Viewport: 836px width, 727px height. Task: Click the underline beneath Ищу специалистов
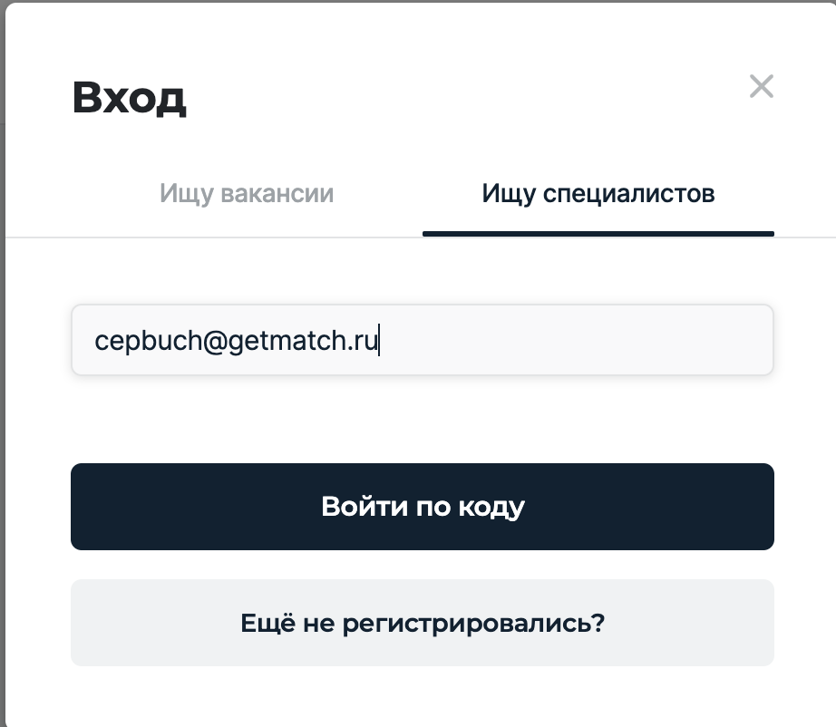click(x=598, y=233)
